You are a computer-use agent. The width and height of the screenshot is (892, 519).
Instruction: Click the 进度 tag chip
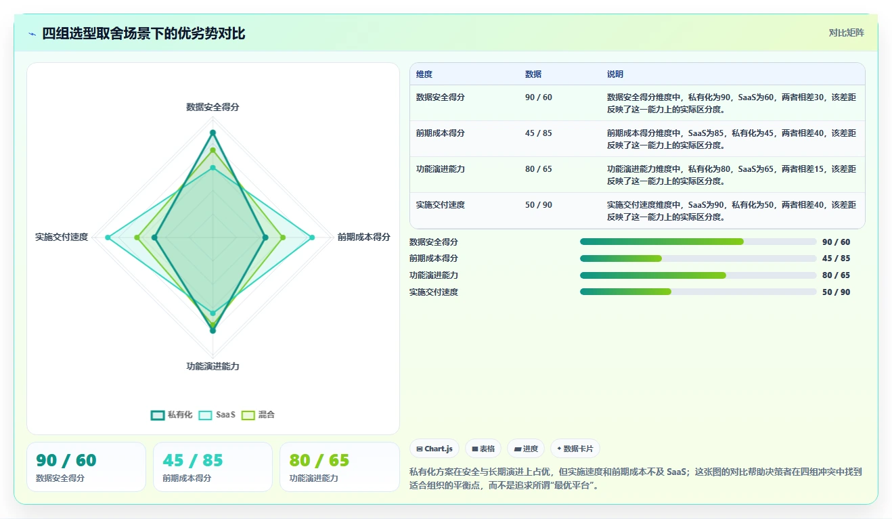point(526,449)
